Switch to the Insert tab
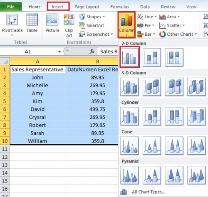The image size is (208, 197). pyautogui.click(x=57, y=7)
